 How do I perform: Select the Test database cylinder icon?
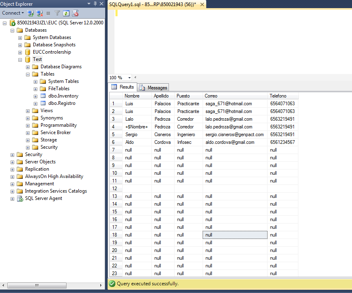(x=28, y=59)
